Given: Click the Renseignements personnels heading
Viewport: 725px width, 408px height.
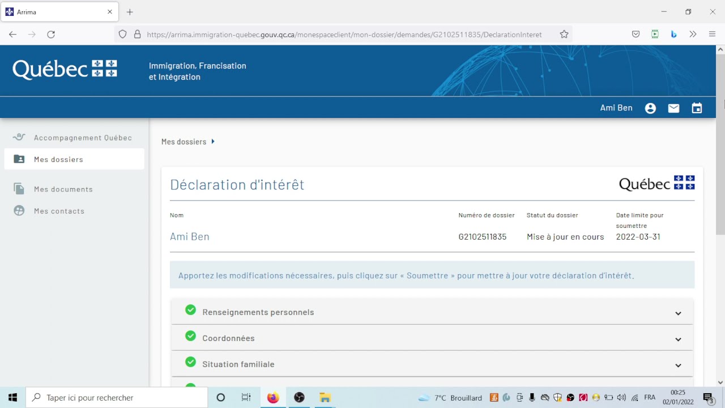Looking at the screenshot, I should click(x=258, y=312).
